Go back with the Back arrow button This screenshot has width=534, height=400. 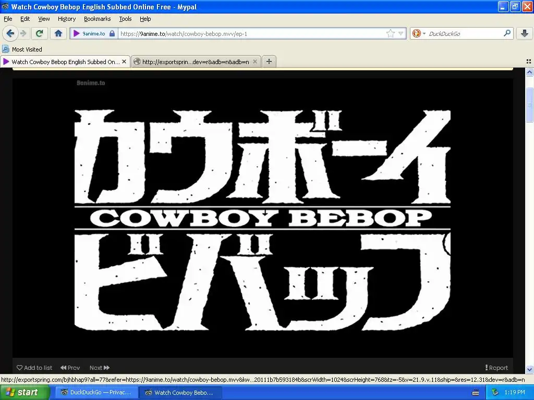coord(10,33)
